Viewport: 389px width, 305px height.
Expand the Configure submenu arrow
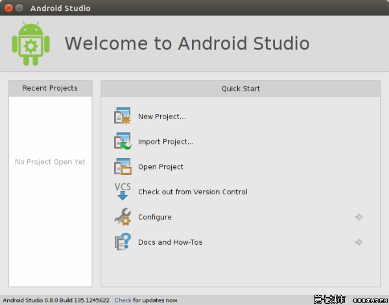[x=359, y=217]
